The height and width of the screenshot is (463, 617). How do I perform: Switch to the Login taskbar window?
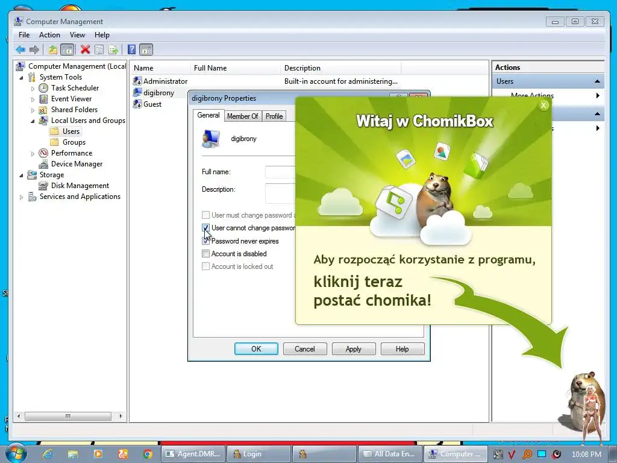coord(259,454)
